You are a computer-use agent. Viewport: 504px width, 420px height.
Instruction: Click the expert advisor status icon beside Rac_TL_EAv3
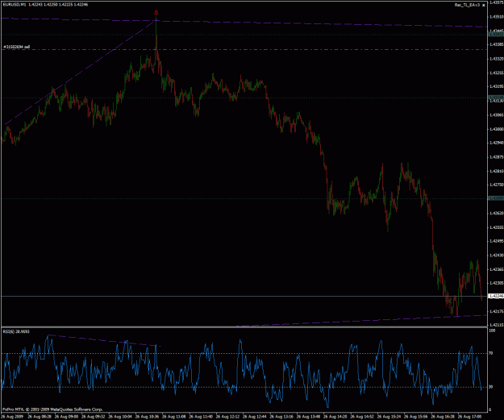483,5
